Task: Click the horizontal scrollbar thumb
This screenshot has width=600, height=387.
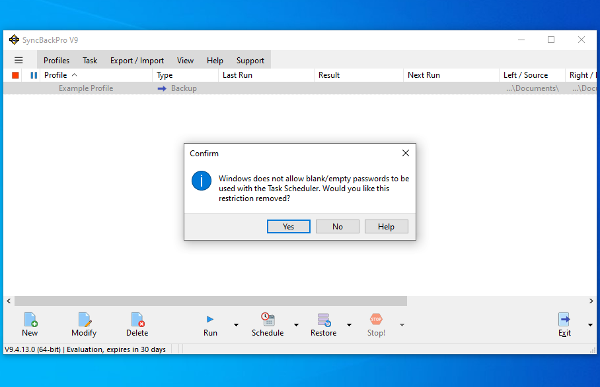Action: point(211,301)
